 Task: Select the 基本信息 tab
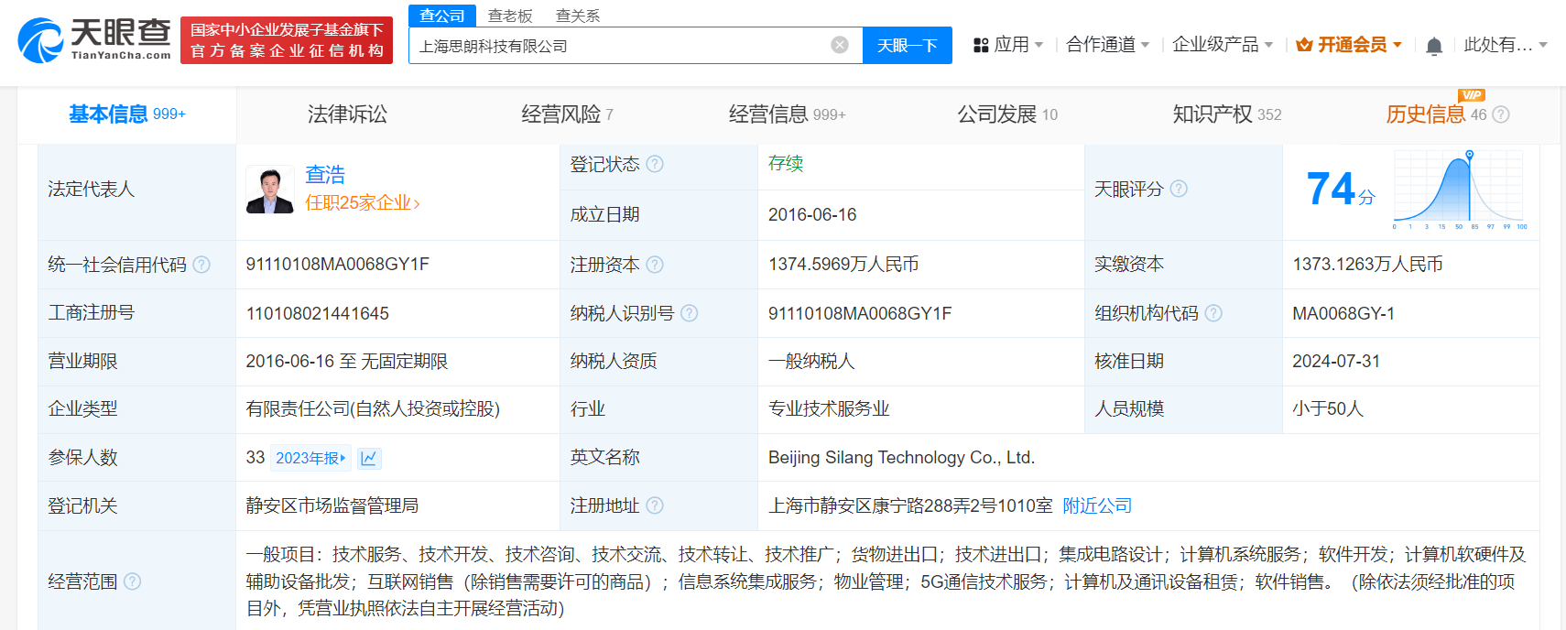[127, 114]
